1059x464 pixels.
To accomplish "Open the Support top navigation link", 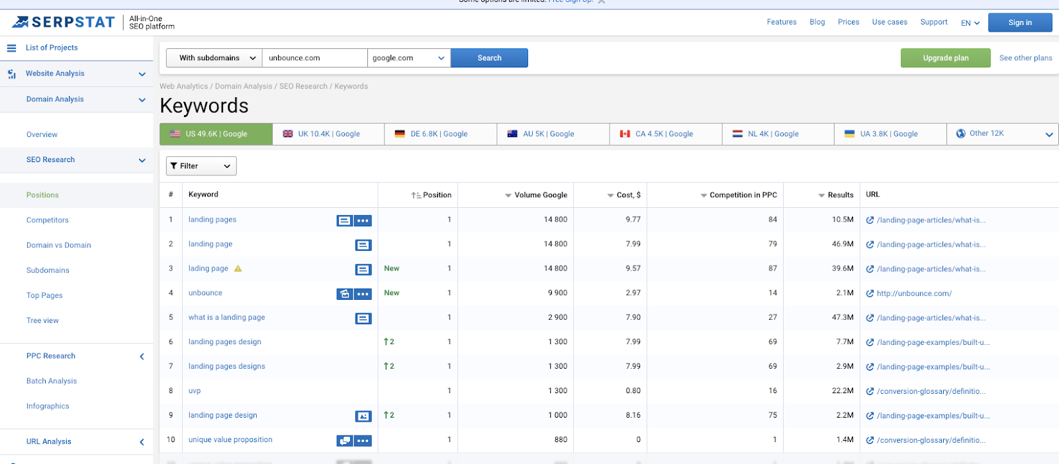I will click(934, 23).
